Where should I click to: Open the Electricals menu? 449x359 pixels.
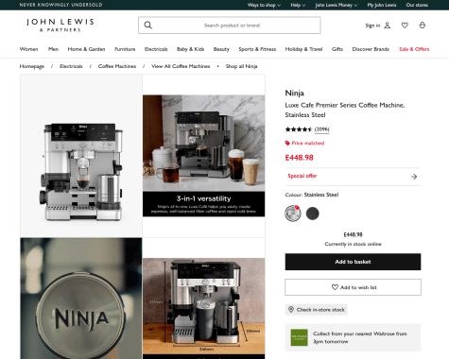pos(156,49)
